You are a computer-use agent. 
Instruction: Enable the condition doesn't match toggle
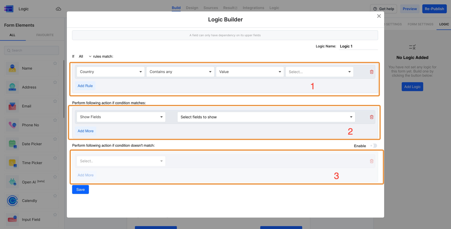(x=373, y=146)
